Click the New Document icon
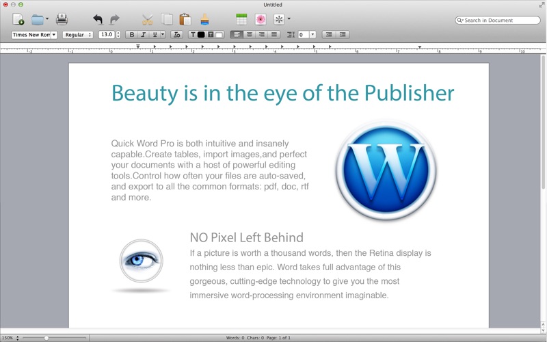The height and width of the screenshot is (342, 547). [x=18, y=19]
